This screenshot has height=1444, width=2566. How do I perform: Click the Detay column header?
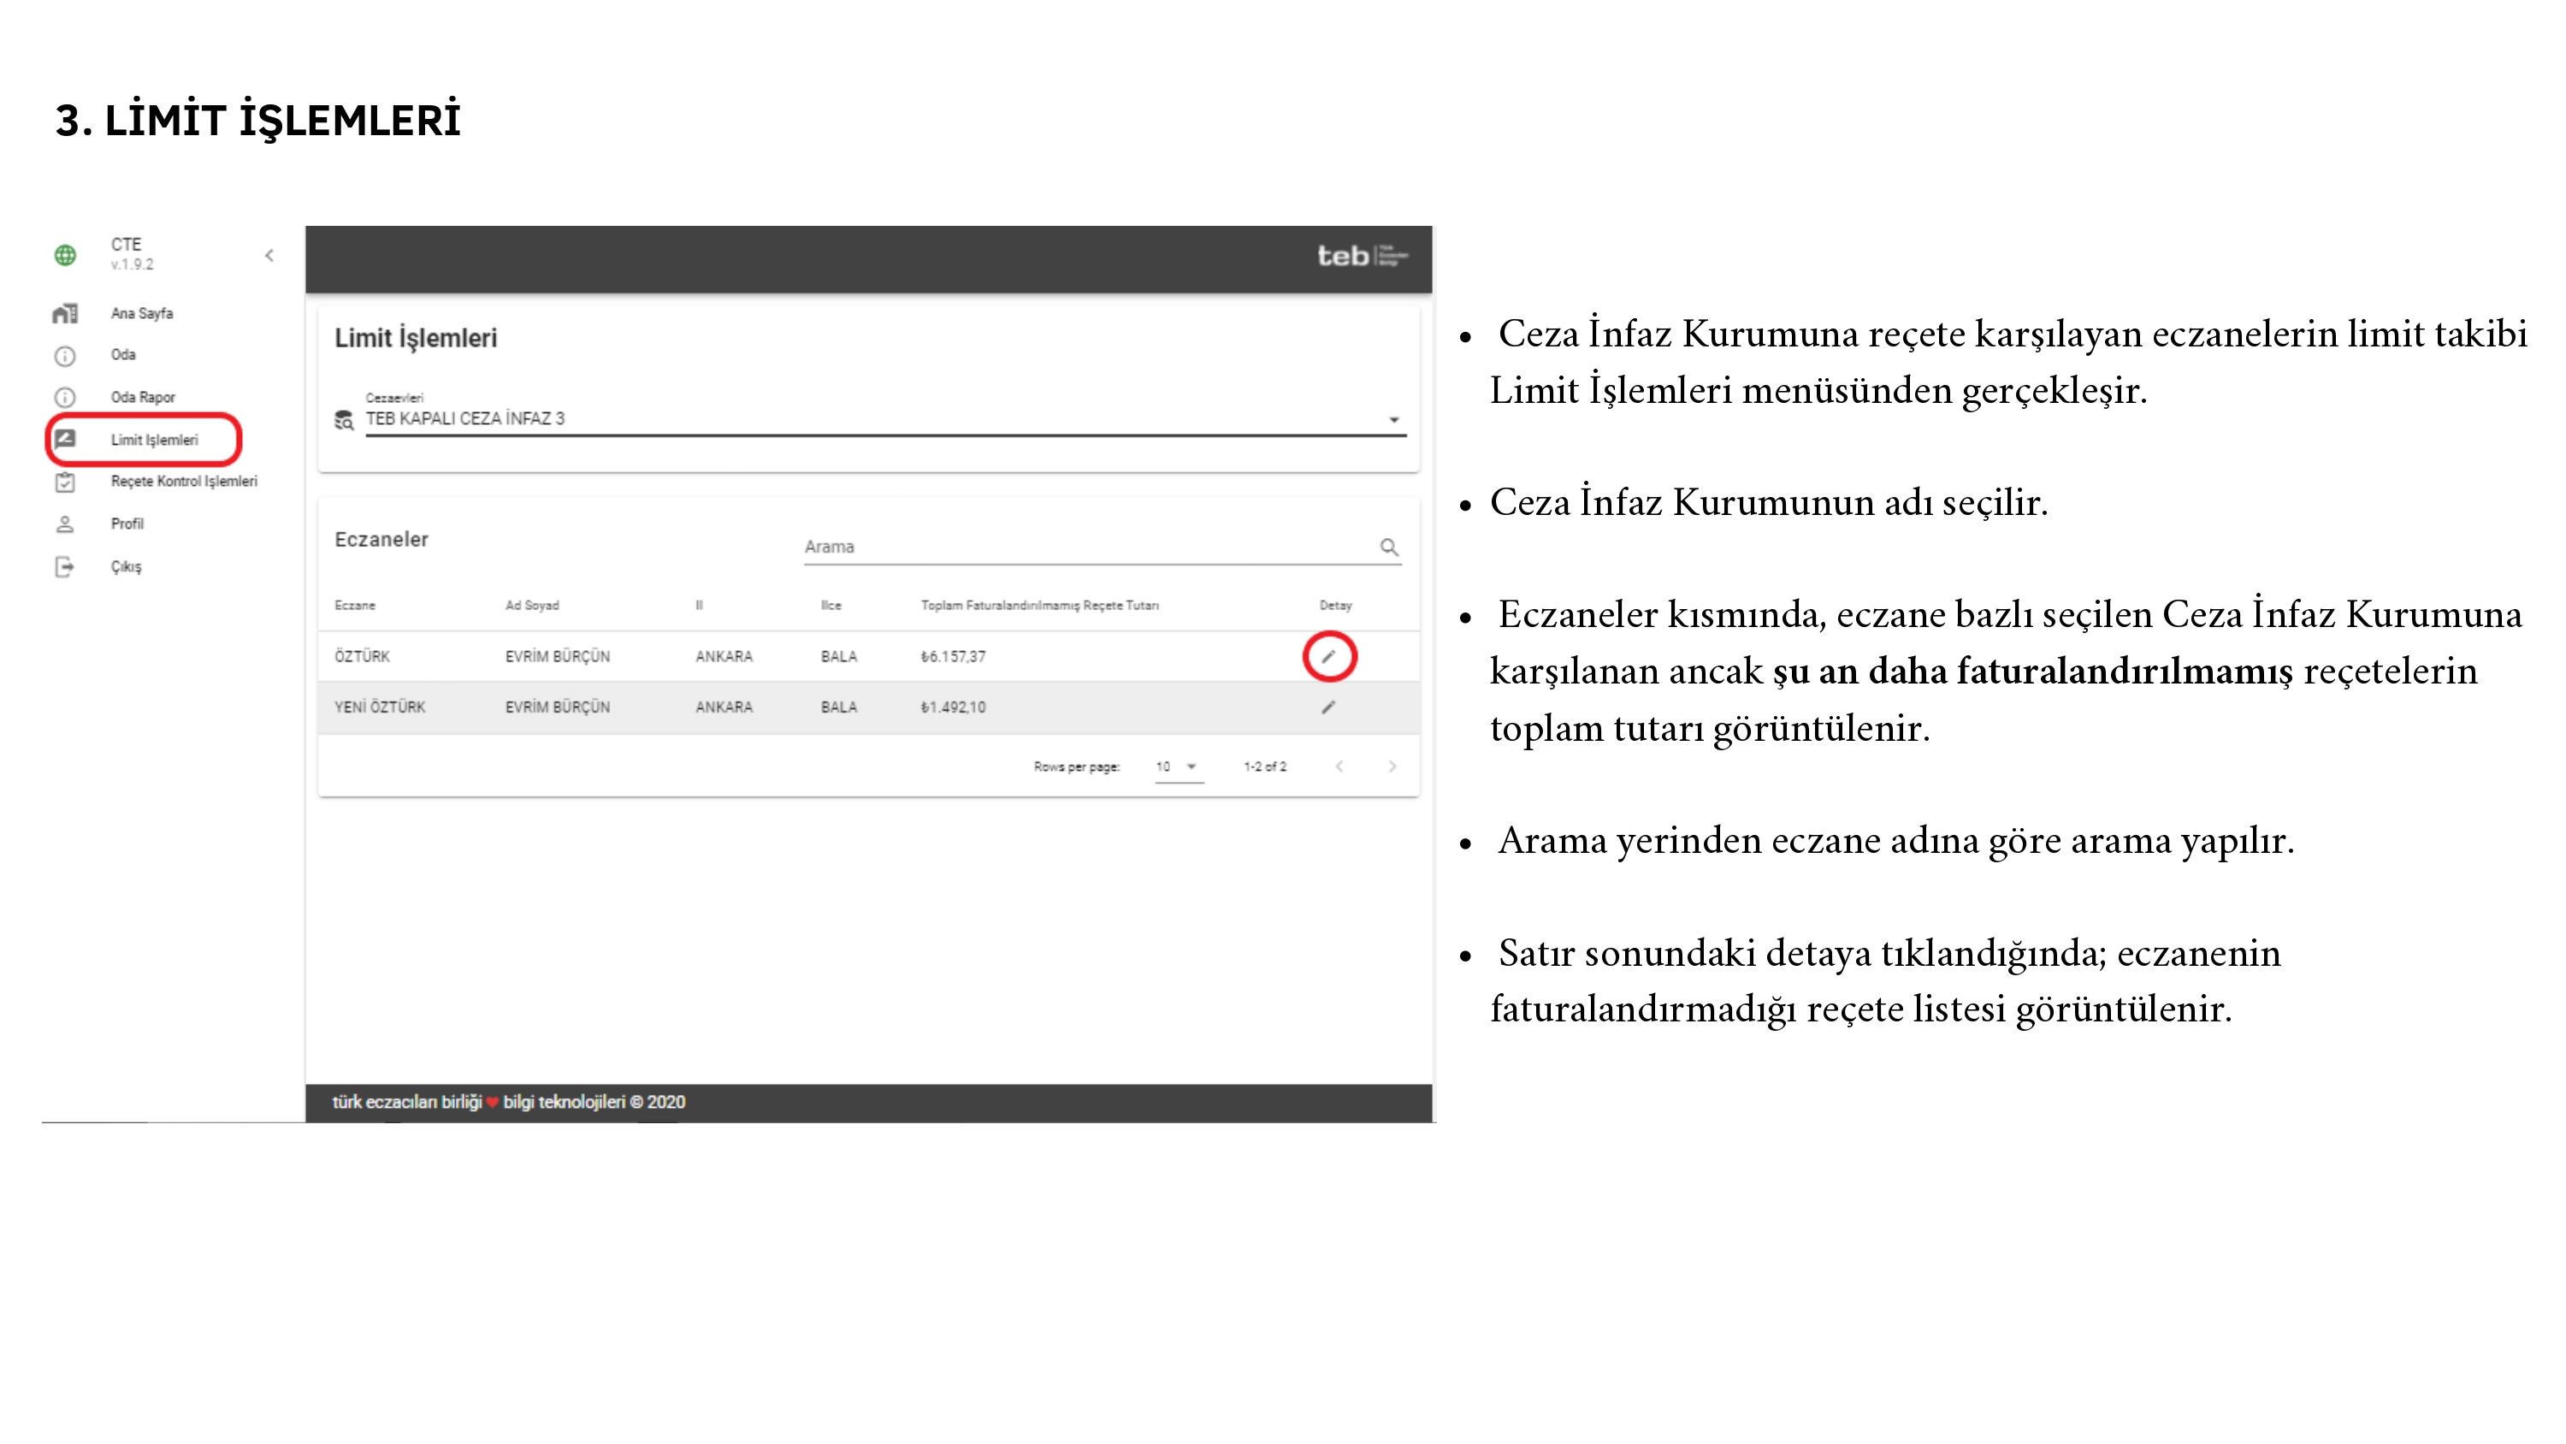pyautogui.click(x=1335, y=605)
